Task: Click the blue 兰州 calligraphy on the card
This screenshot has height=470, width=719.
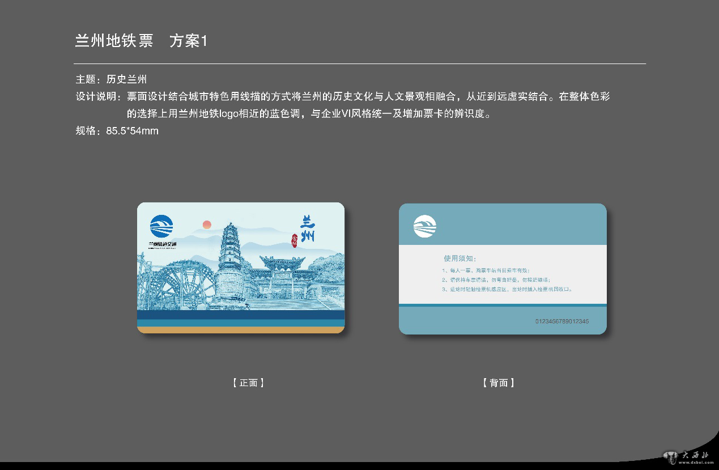Action: tap(308, 228)
